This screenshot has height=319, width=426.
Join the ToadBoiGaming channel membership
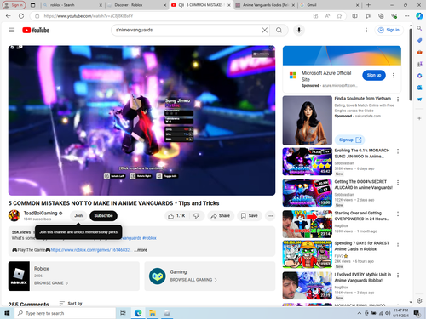[x=78, y=216]
